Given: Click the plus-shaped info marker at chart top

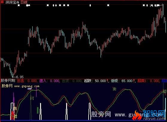Looking at the screenshot, I should pyautogui.click(x=56, y=5).
